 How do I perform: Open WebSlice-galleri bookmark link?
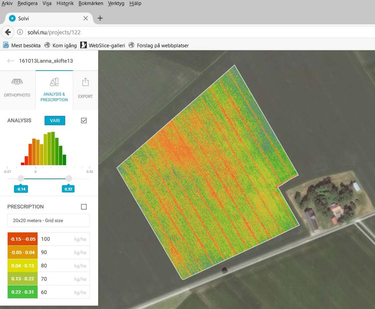pos(107,45)
